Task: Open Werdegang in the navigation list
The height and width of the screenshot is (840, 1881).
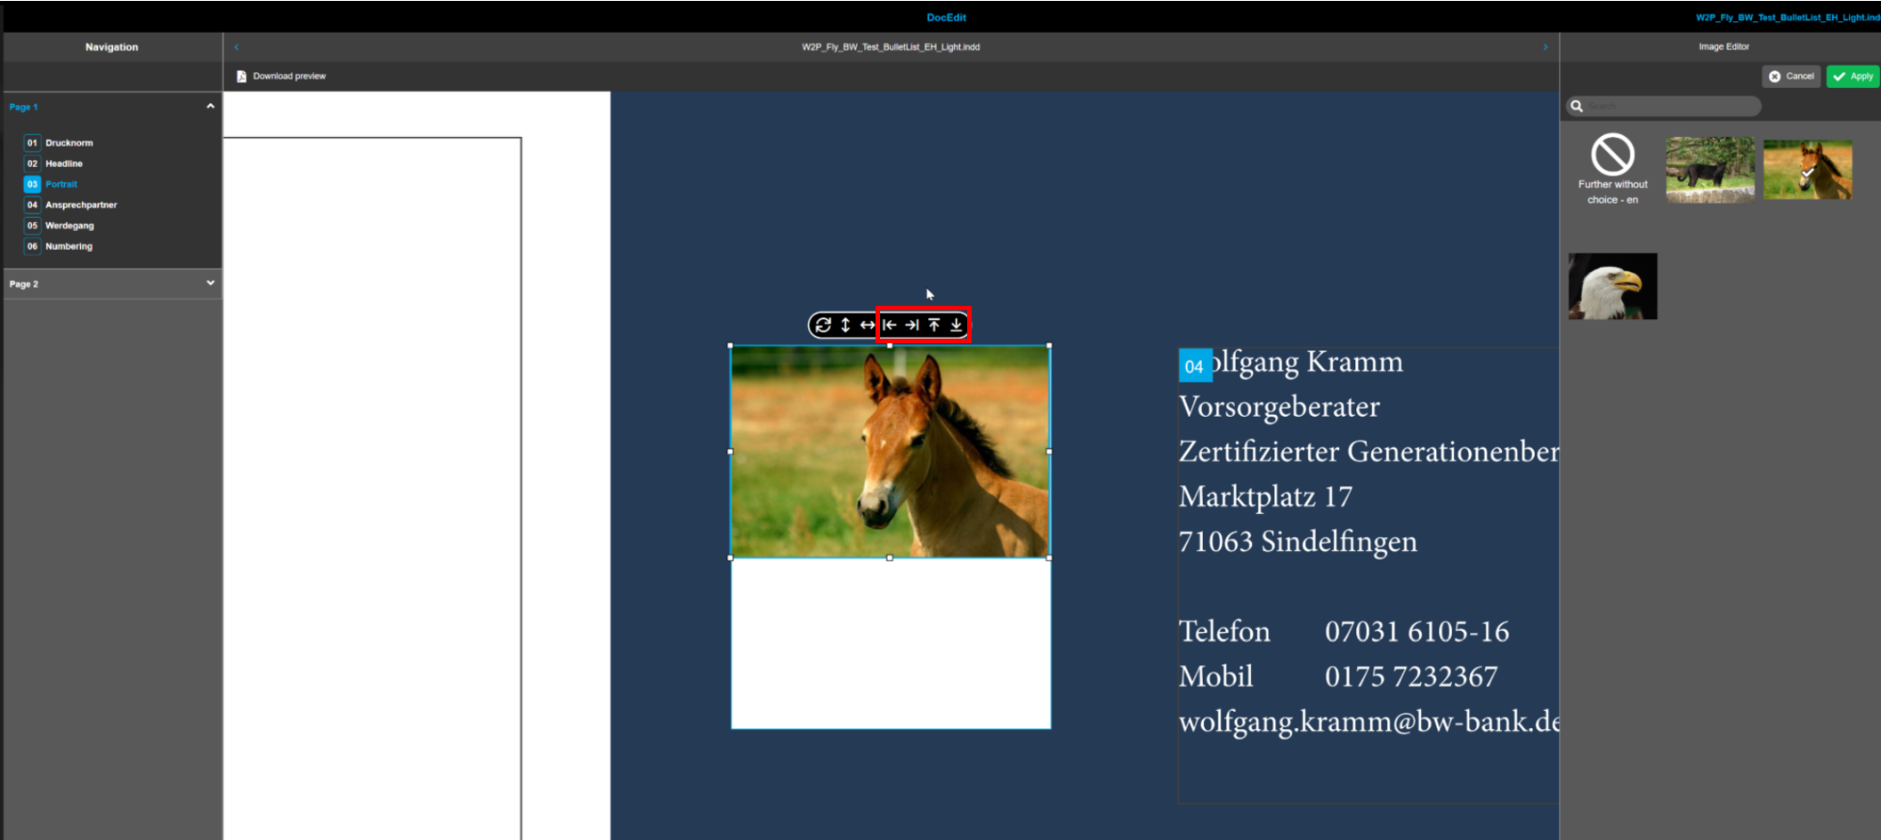Action: click(x=69, y=226)
